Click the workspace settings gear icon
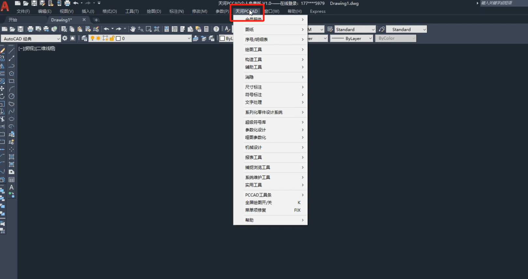528x279 pixels. click(65, 38)
